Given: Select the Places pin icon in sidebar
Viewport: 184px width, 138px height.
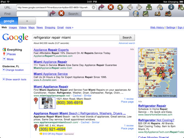Looking at the screenshot, I should [4, 54].
